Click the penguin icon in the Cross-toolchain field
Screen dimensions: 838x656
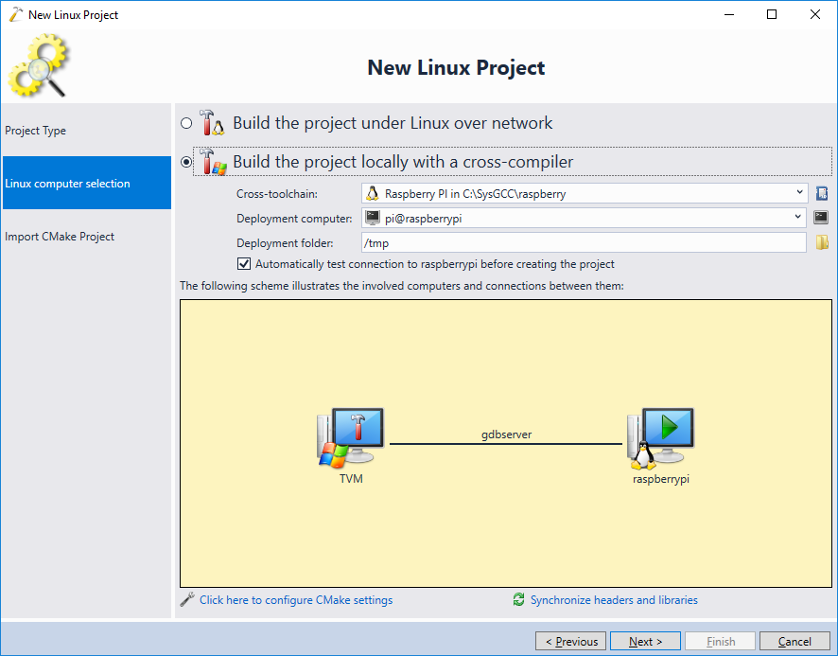(373, 193)
